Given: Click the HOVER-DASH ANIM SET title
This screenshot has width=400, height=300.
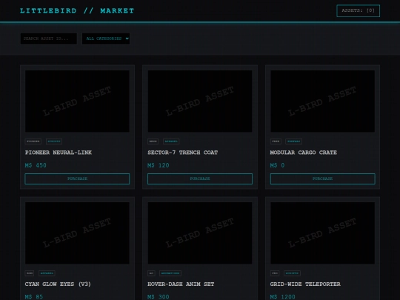Looking at the screenshot, I should [x=181, y=284].
